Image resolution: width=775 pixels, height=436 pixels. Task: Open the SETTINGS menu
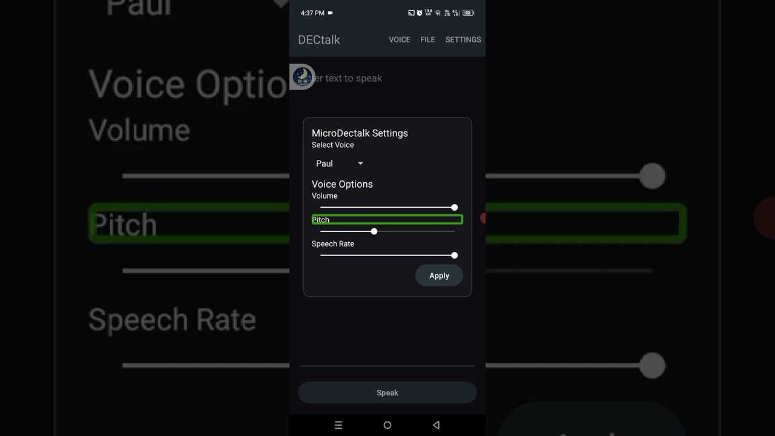463,39
